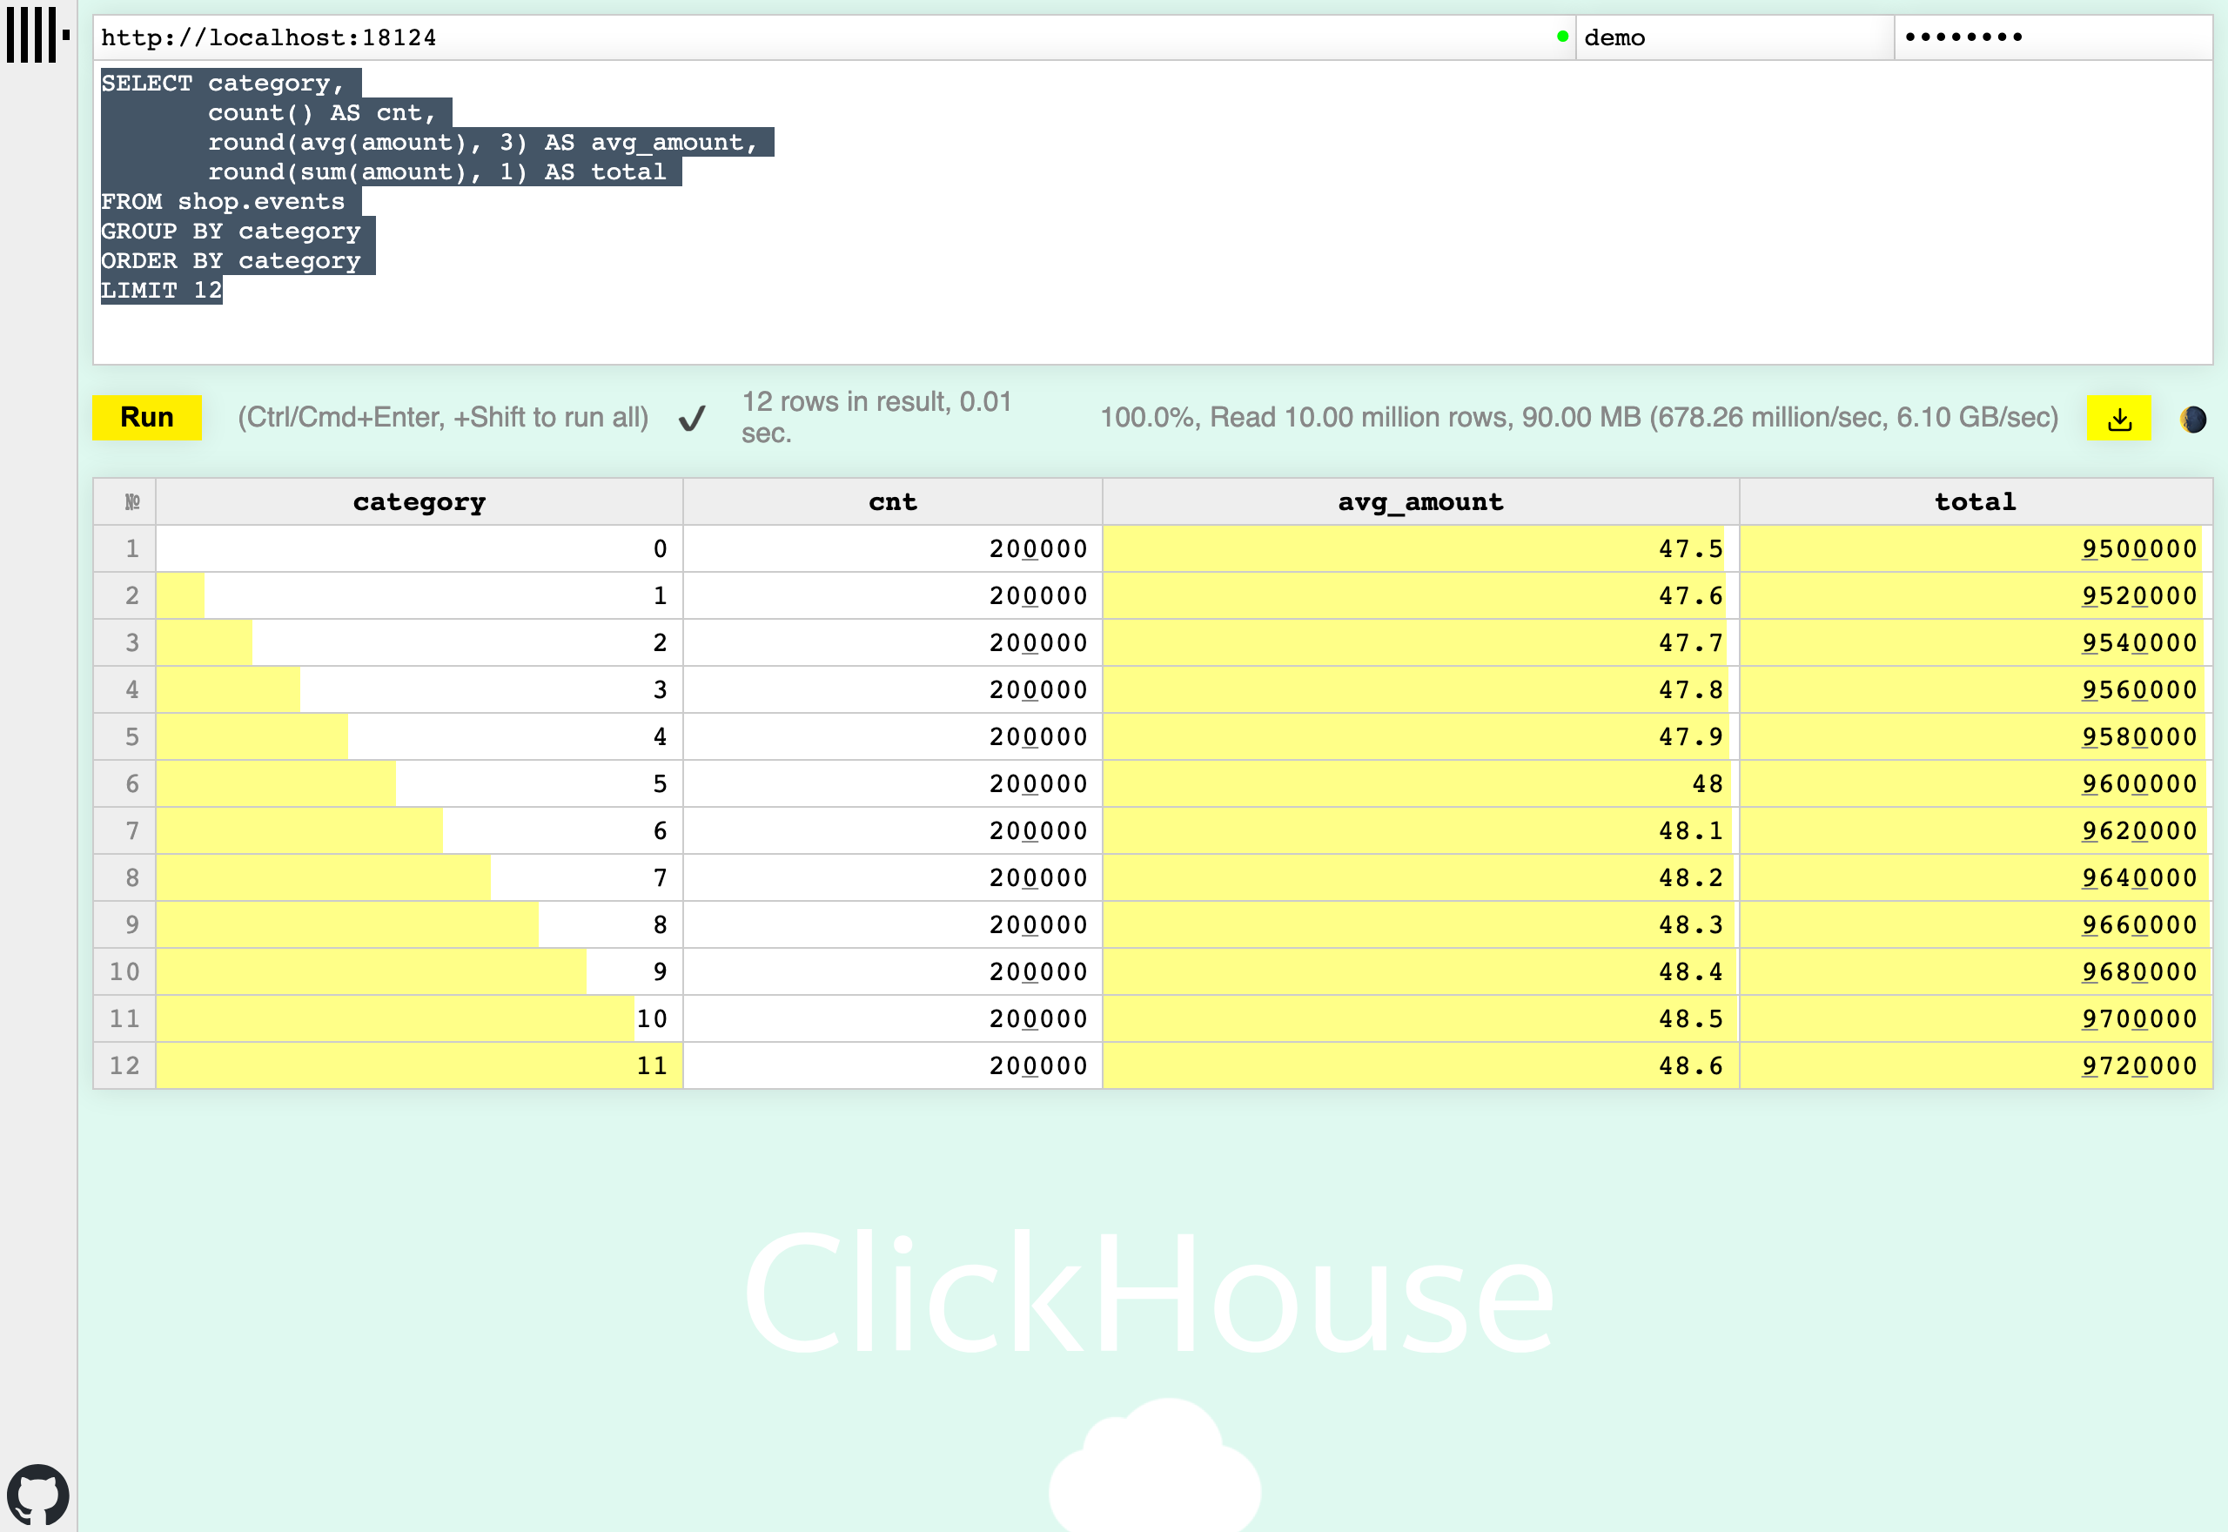Select the avg_amount cell 48.5

point(1421,1019)
